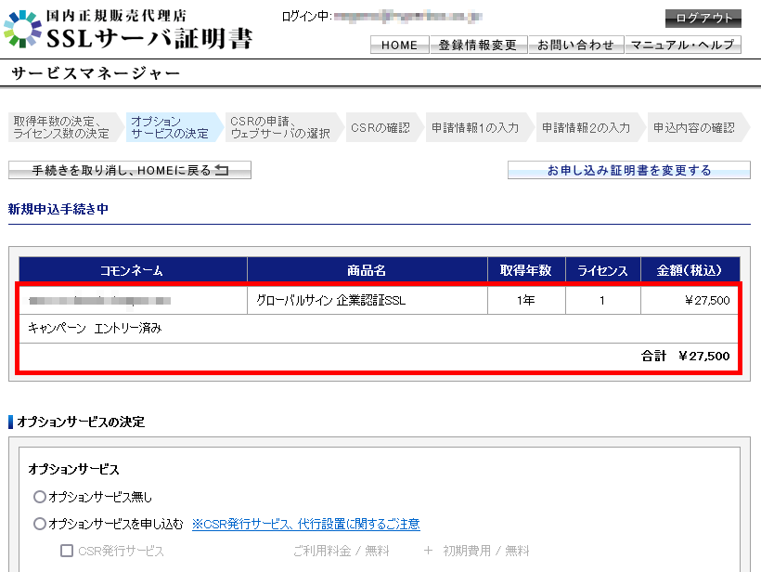Click the 商品名 column header
Screen dimensions: 761x572
pyautogui.click(x=367, y=270)
